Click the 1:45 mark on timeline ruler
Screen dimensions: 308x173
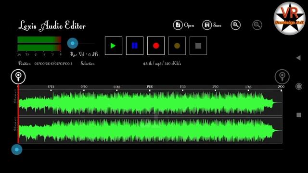[x=248, y=86]
